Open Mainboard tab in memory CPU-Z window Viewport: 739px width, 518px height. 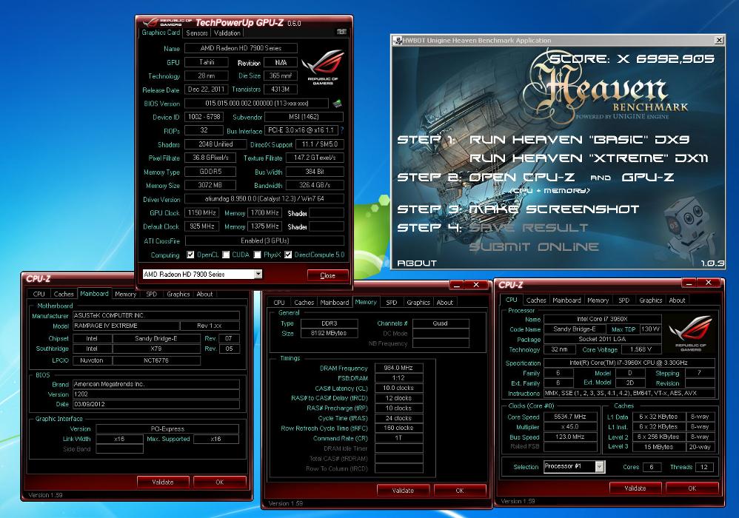[x=335, y=303]
